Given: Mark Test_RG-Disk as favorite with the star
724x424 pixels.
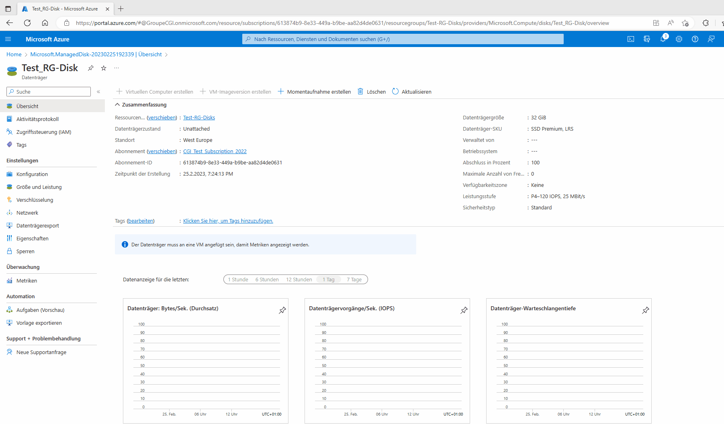Looking at the screenshot, I should coord(104,68).
